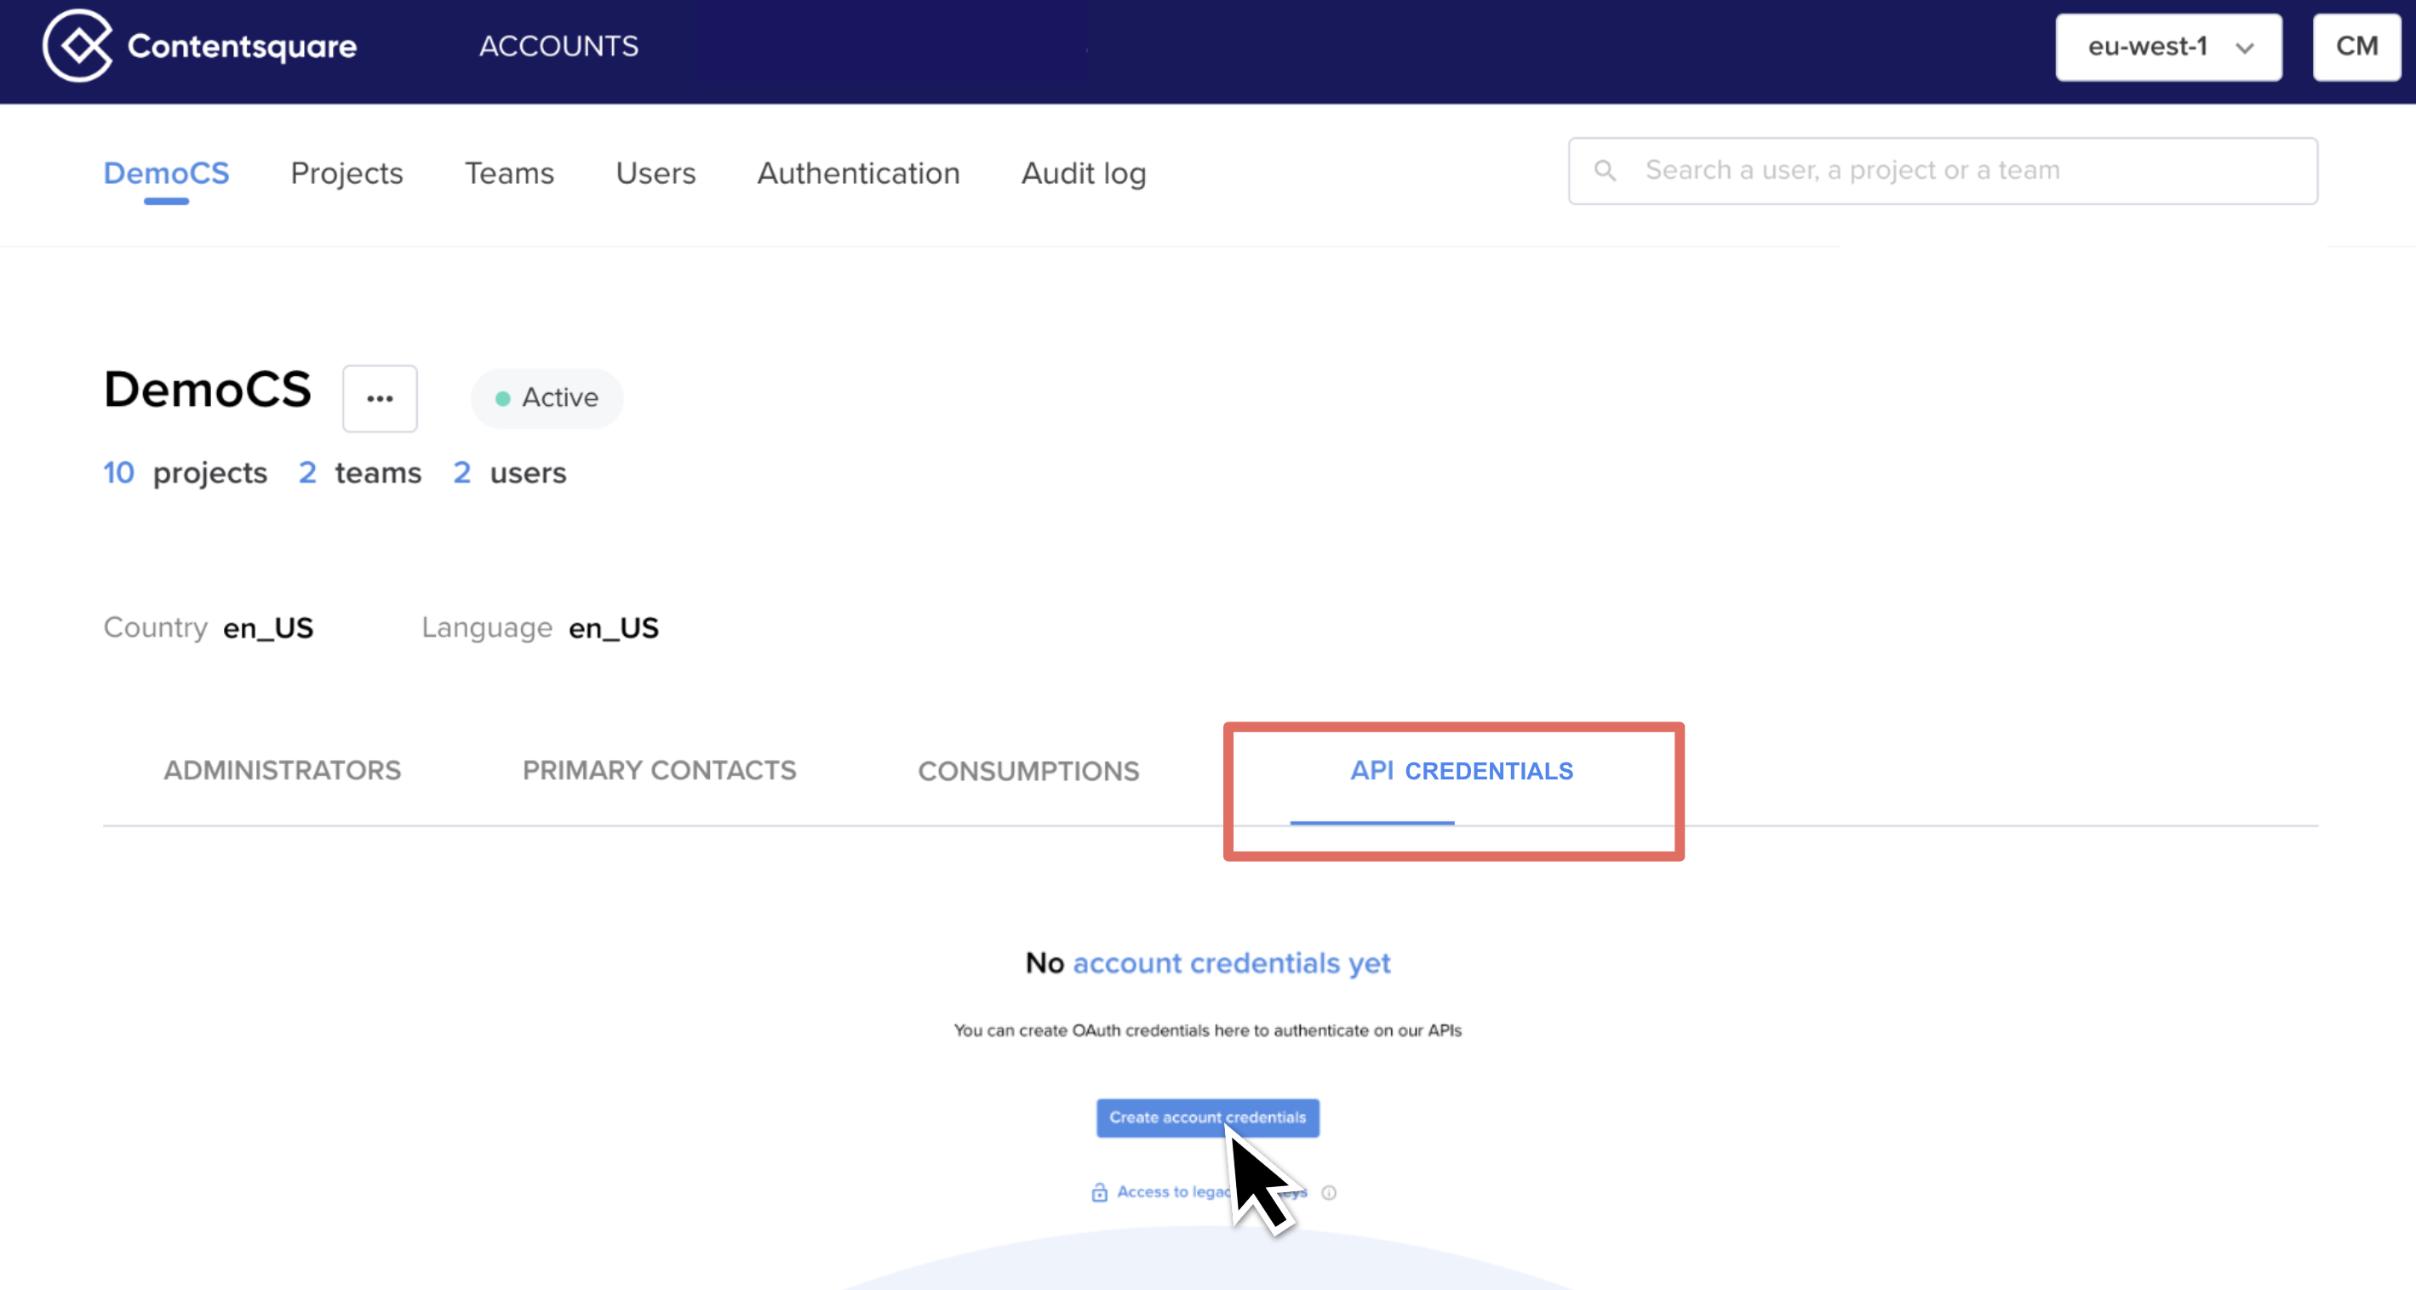Open the CM profile avatar

[2356, 46]
